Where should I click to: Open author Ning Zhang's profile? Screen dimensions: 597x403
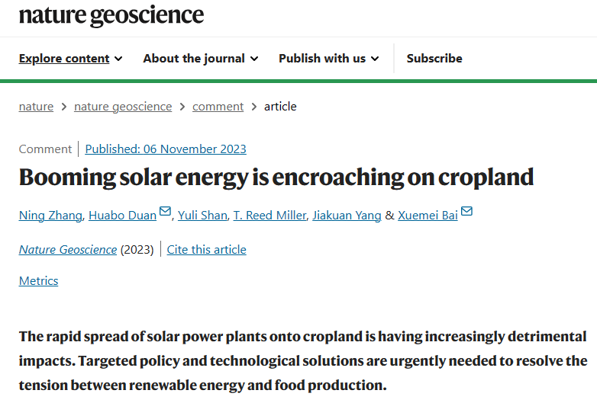coord(50,216)
